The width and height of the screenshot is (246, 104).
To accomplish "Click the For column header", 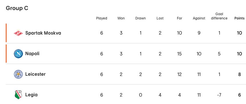I will click(179, 18).
